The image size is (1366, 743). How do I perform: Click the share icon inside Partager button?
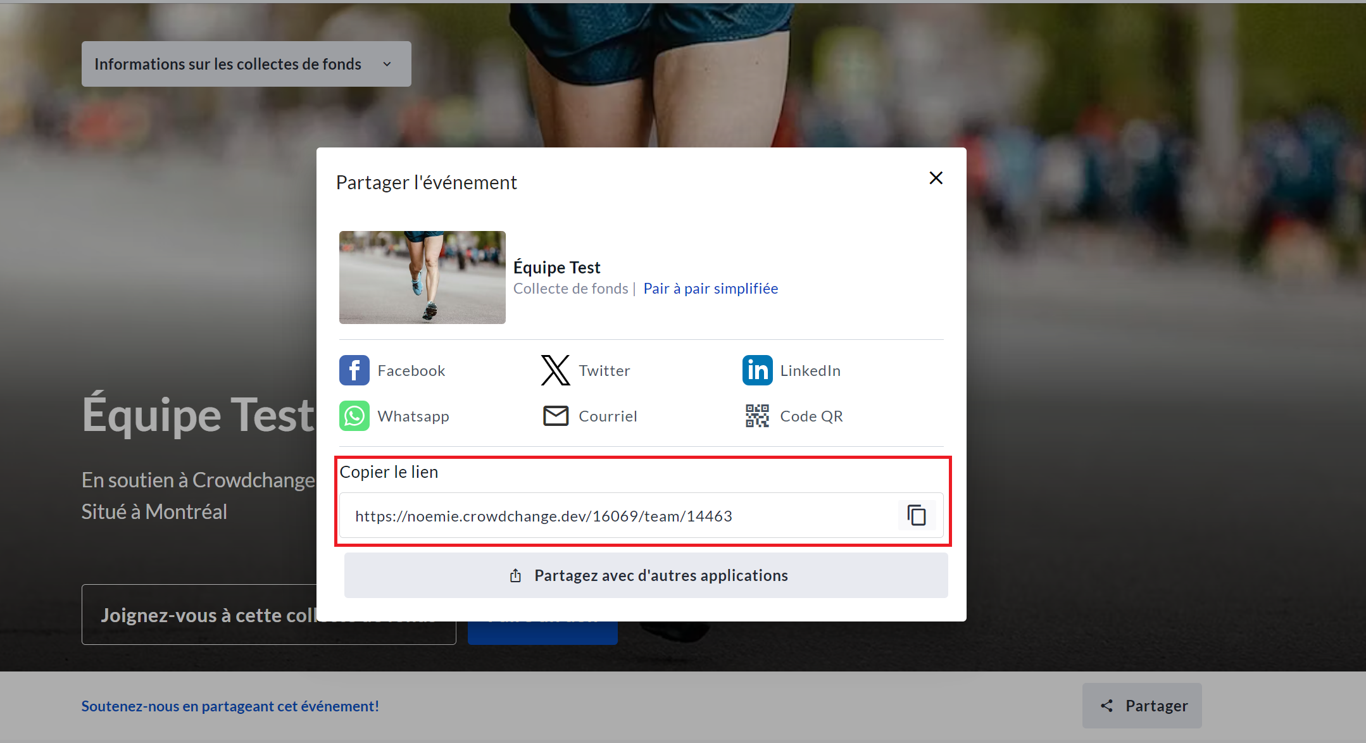click(x=1106, y=706)
